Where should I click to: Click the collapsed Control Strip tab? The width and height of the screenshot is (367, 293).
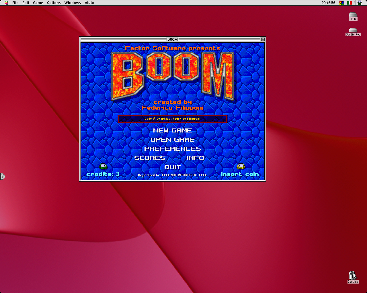(x=2, y=177)
